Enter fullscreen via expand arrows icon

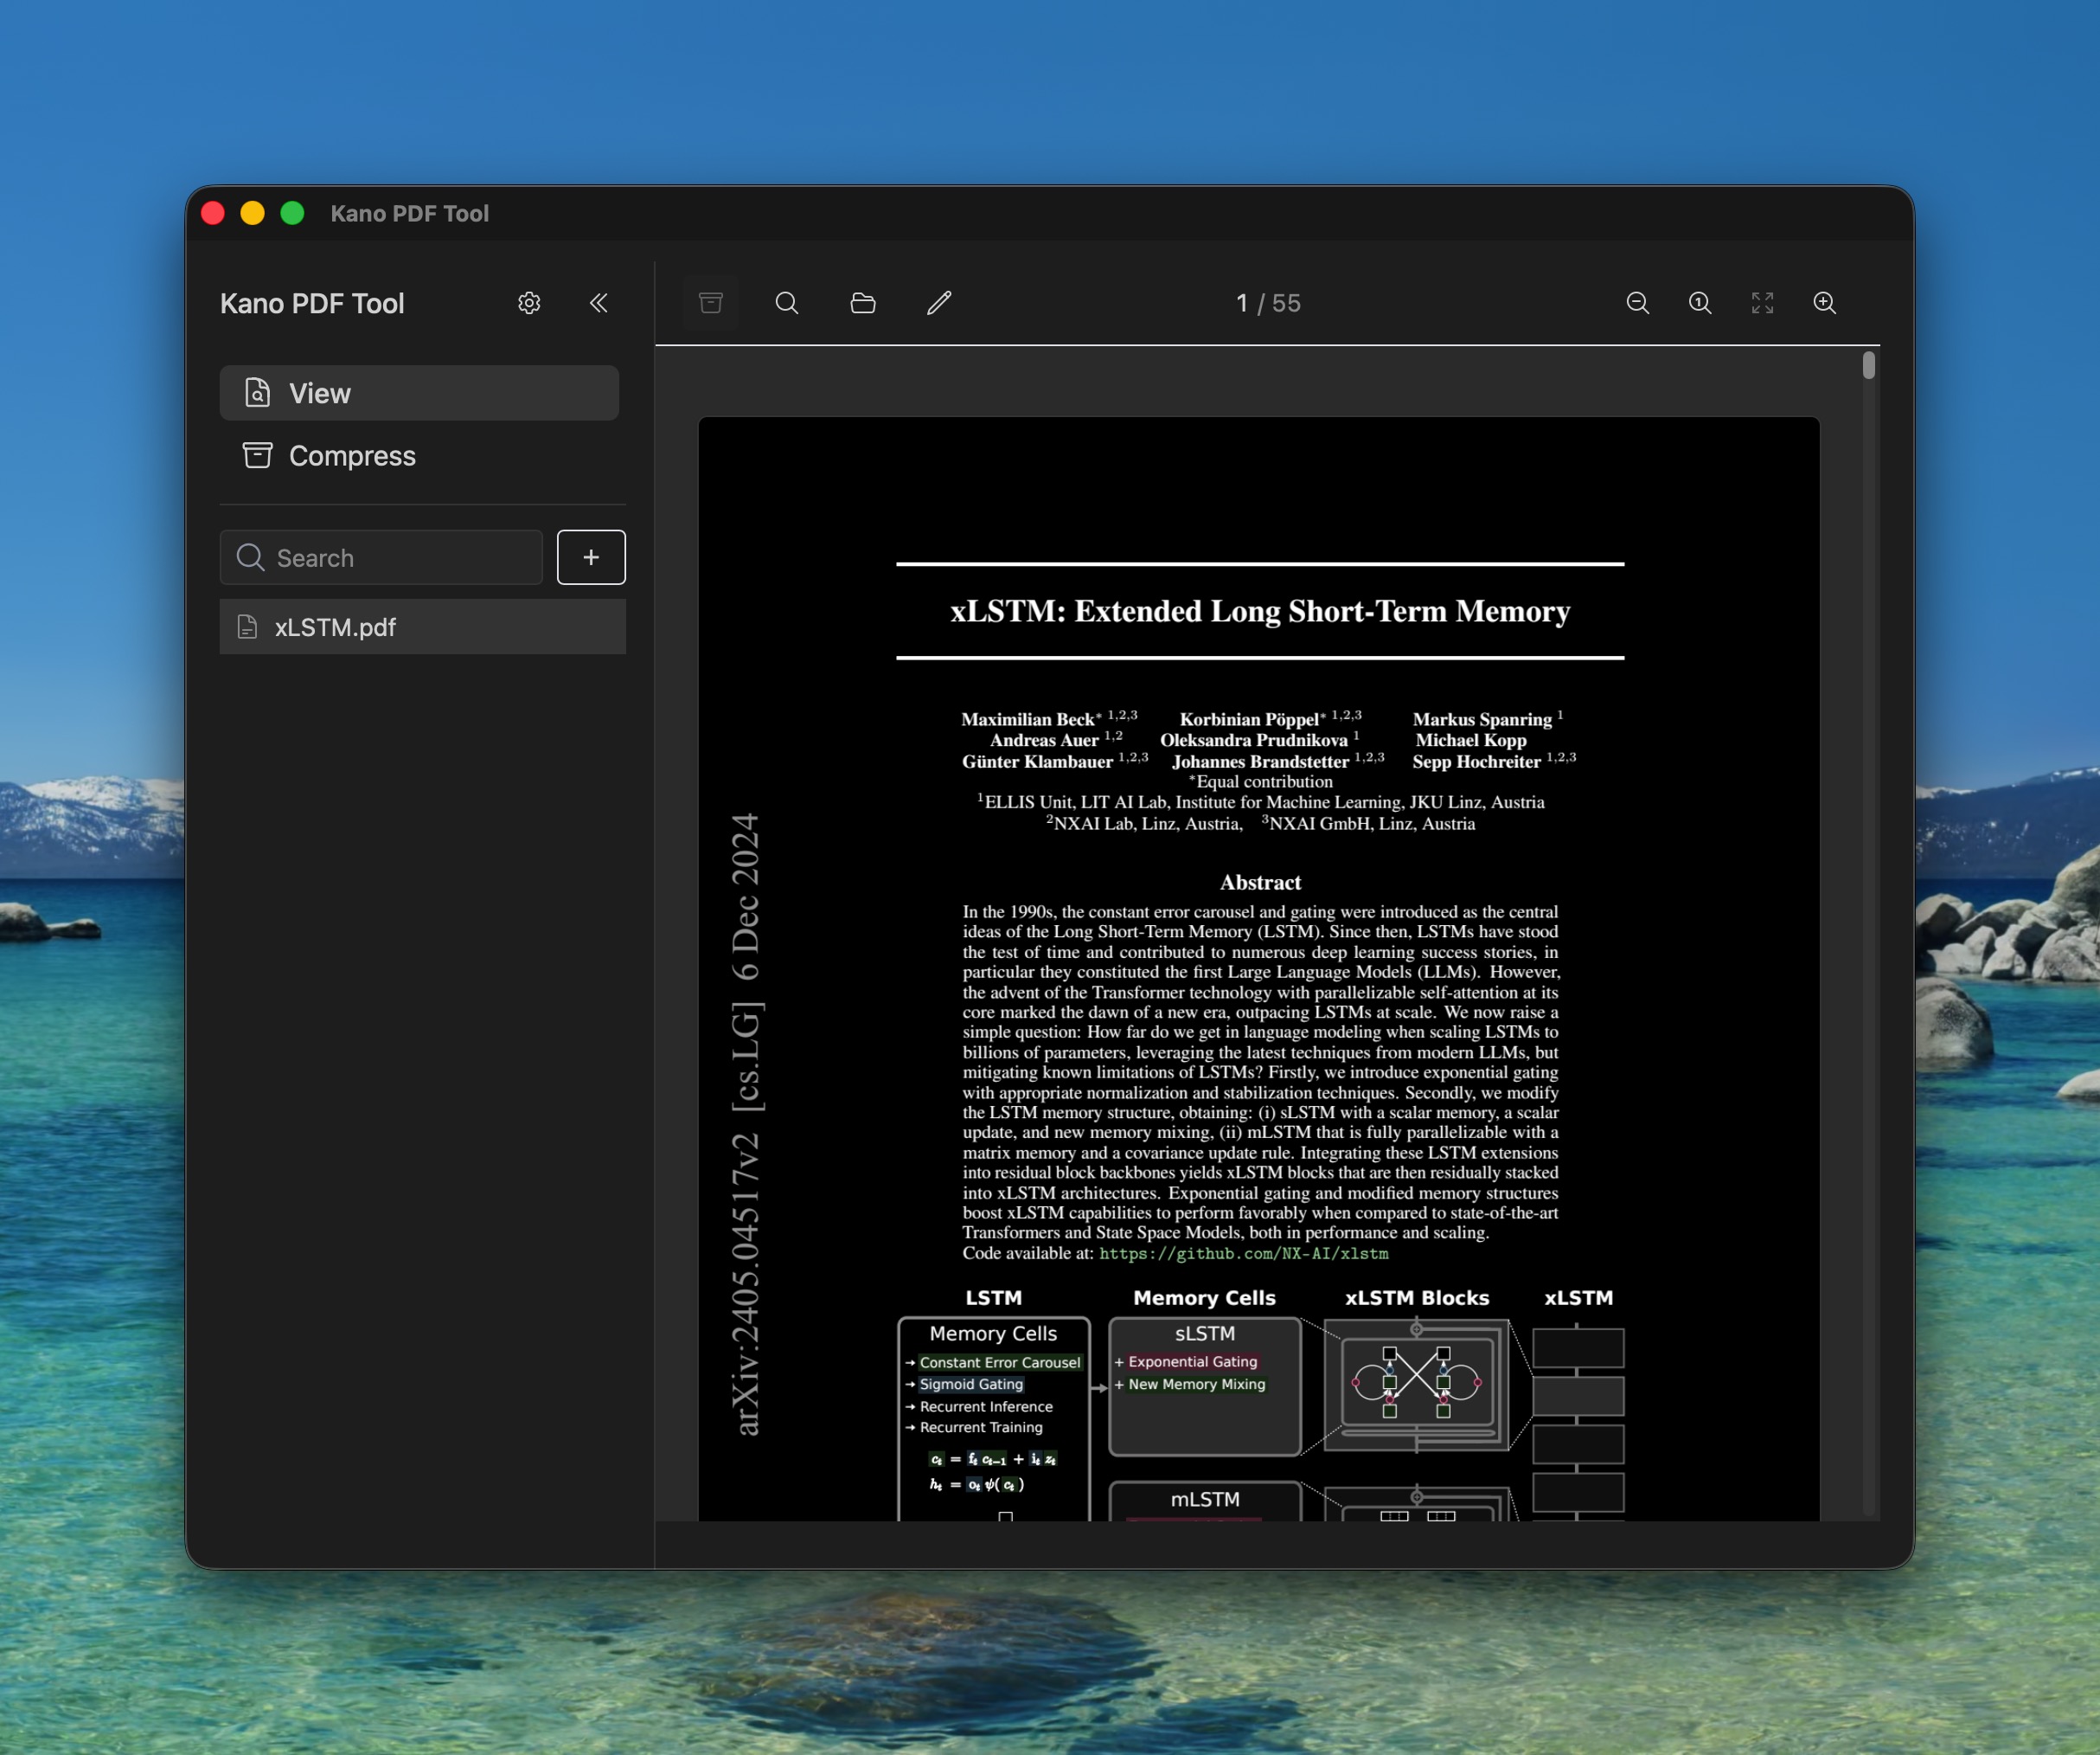coord(1762,303)
